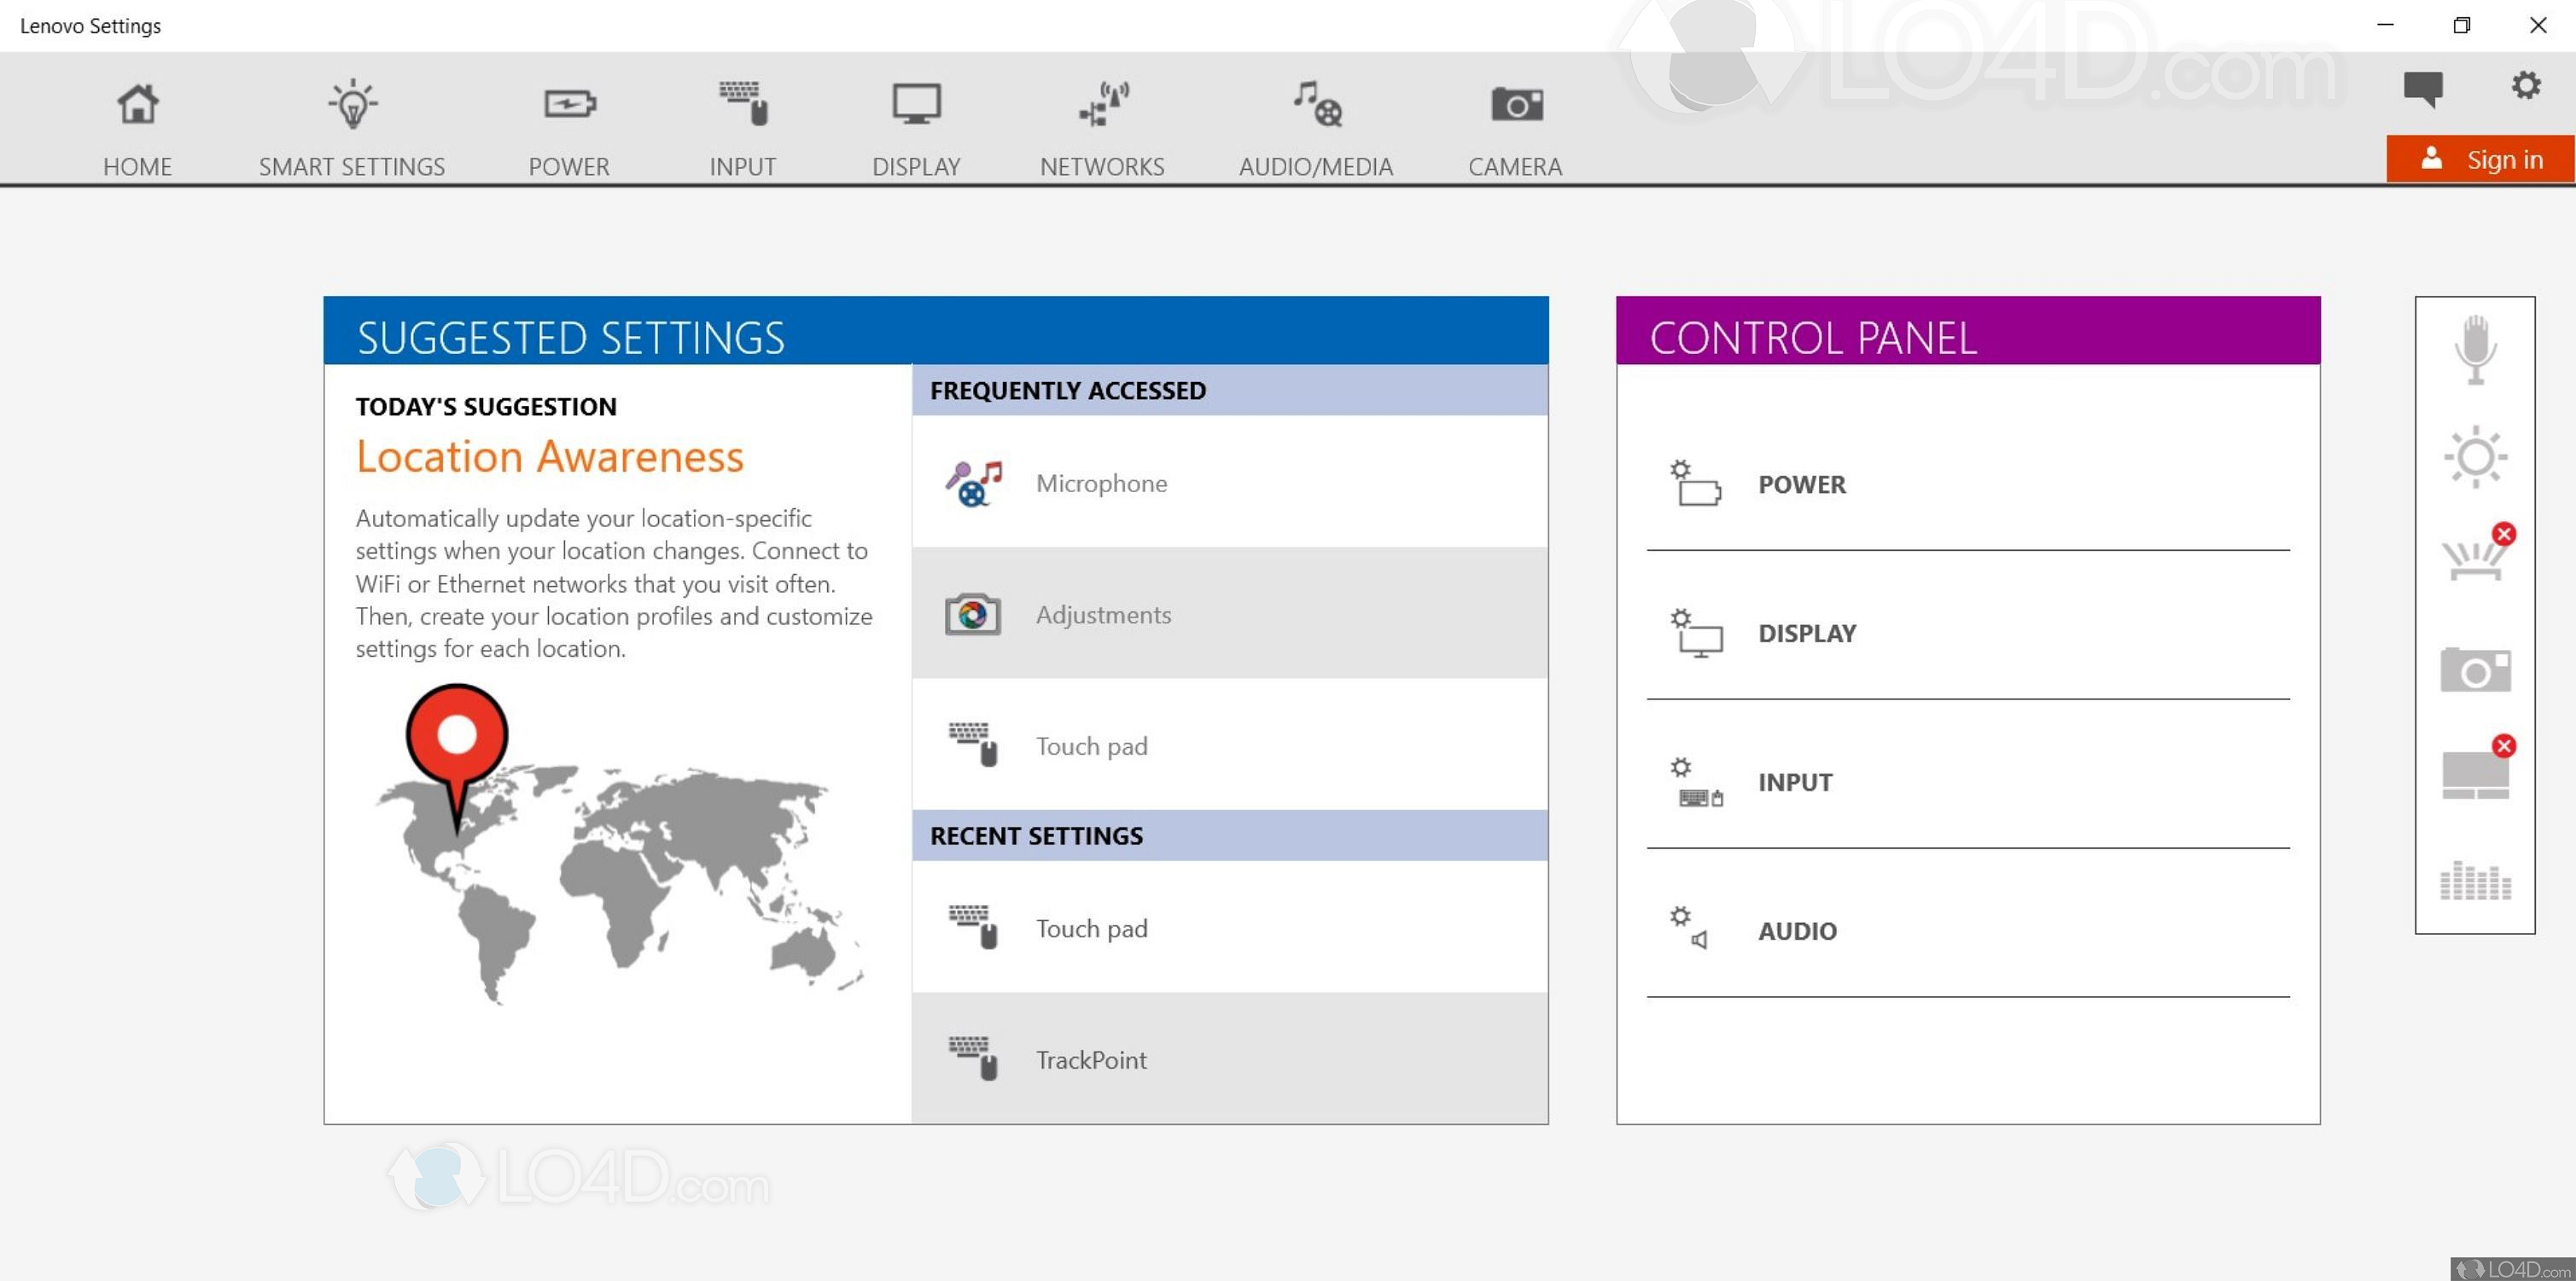The height and width of the screenshot is (1281, 2576).
Task: Toggle the microphone icon in right sidebar
Action: tap(2475, 350)
